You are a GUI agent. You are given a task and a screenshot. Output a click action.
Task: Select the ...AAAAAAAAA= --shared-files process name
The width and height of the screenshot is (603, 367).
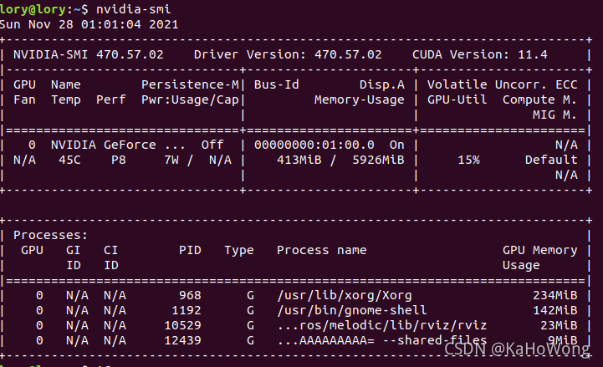click(x=382, y=340)
